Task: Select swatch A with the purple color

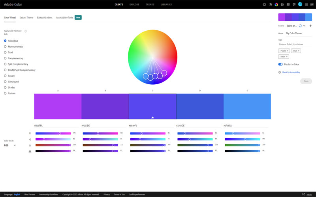Action: tap(58, 106)
